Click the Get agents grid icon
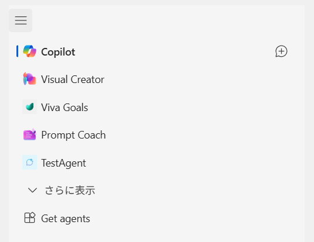Viewport: 314px width, 242px height. pyautogui.click(x=29, y=217)
